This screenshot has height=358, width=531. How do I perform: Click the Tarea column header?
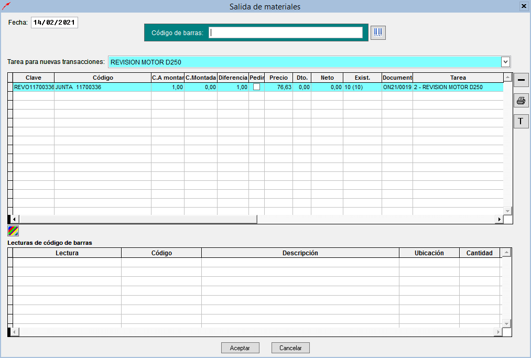458,78
